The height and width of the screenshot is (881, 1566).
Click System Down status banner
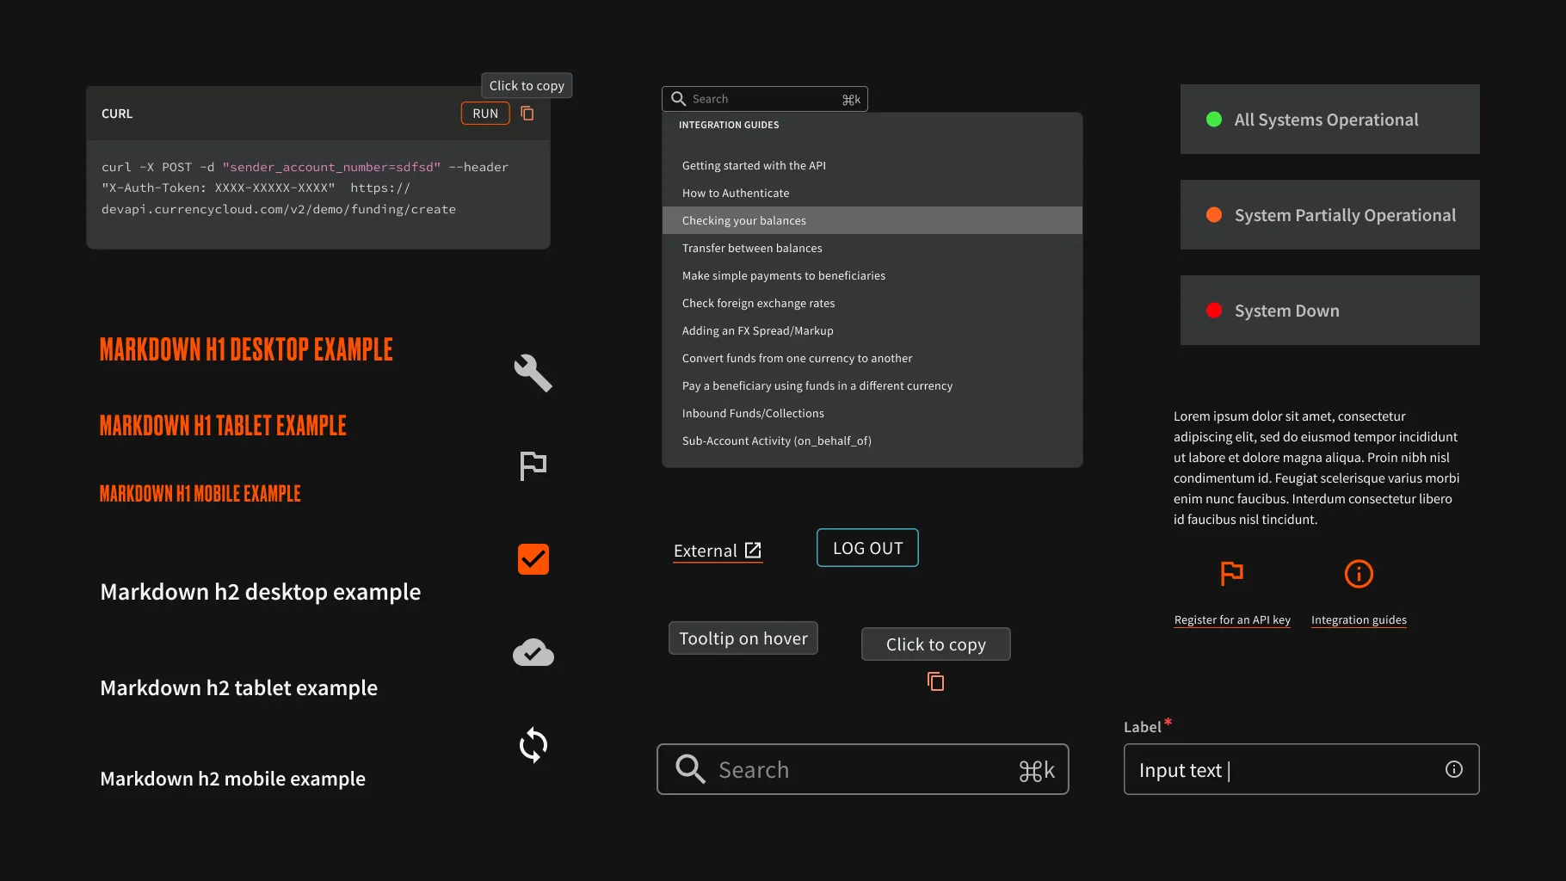pyautogui.click(x=1330, y=310)
